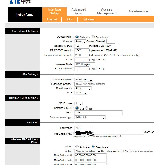Screen dimensions: 154x165
Task: Click the Beacon Interval field
Action: pos(82,46)
